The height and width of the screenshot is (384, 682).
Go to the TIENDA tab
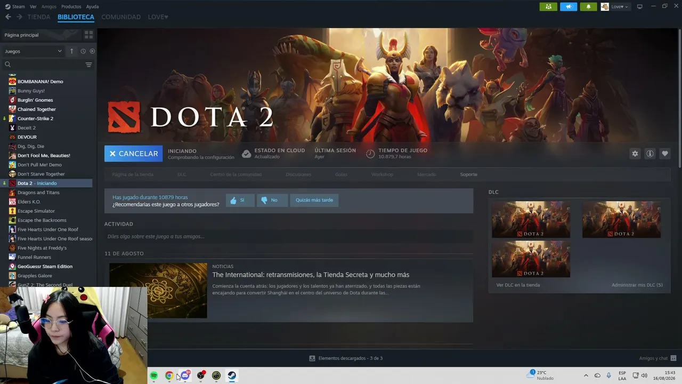pos(39,17)
